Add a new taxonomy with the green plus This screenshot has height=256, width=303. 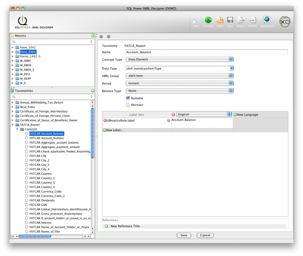pyautogui.click(x=93, y=91)
